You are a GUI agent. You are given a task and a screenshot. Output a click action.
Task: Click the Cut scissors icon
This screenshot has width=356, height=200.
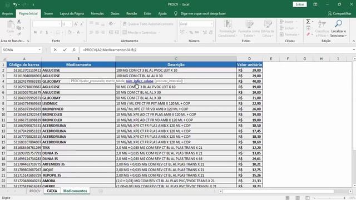point(19,22)
